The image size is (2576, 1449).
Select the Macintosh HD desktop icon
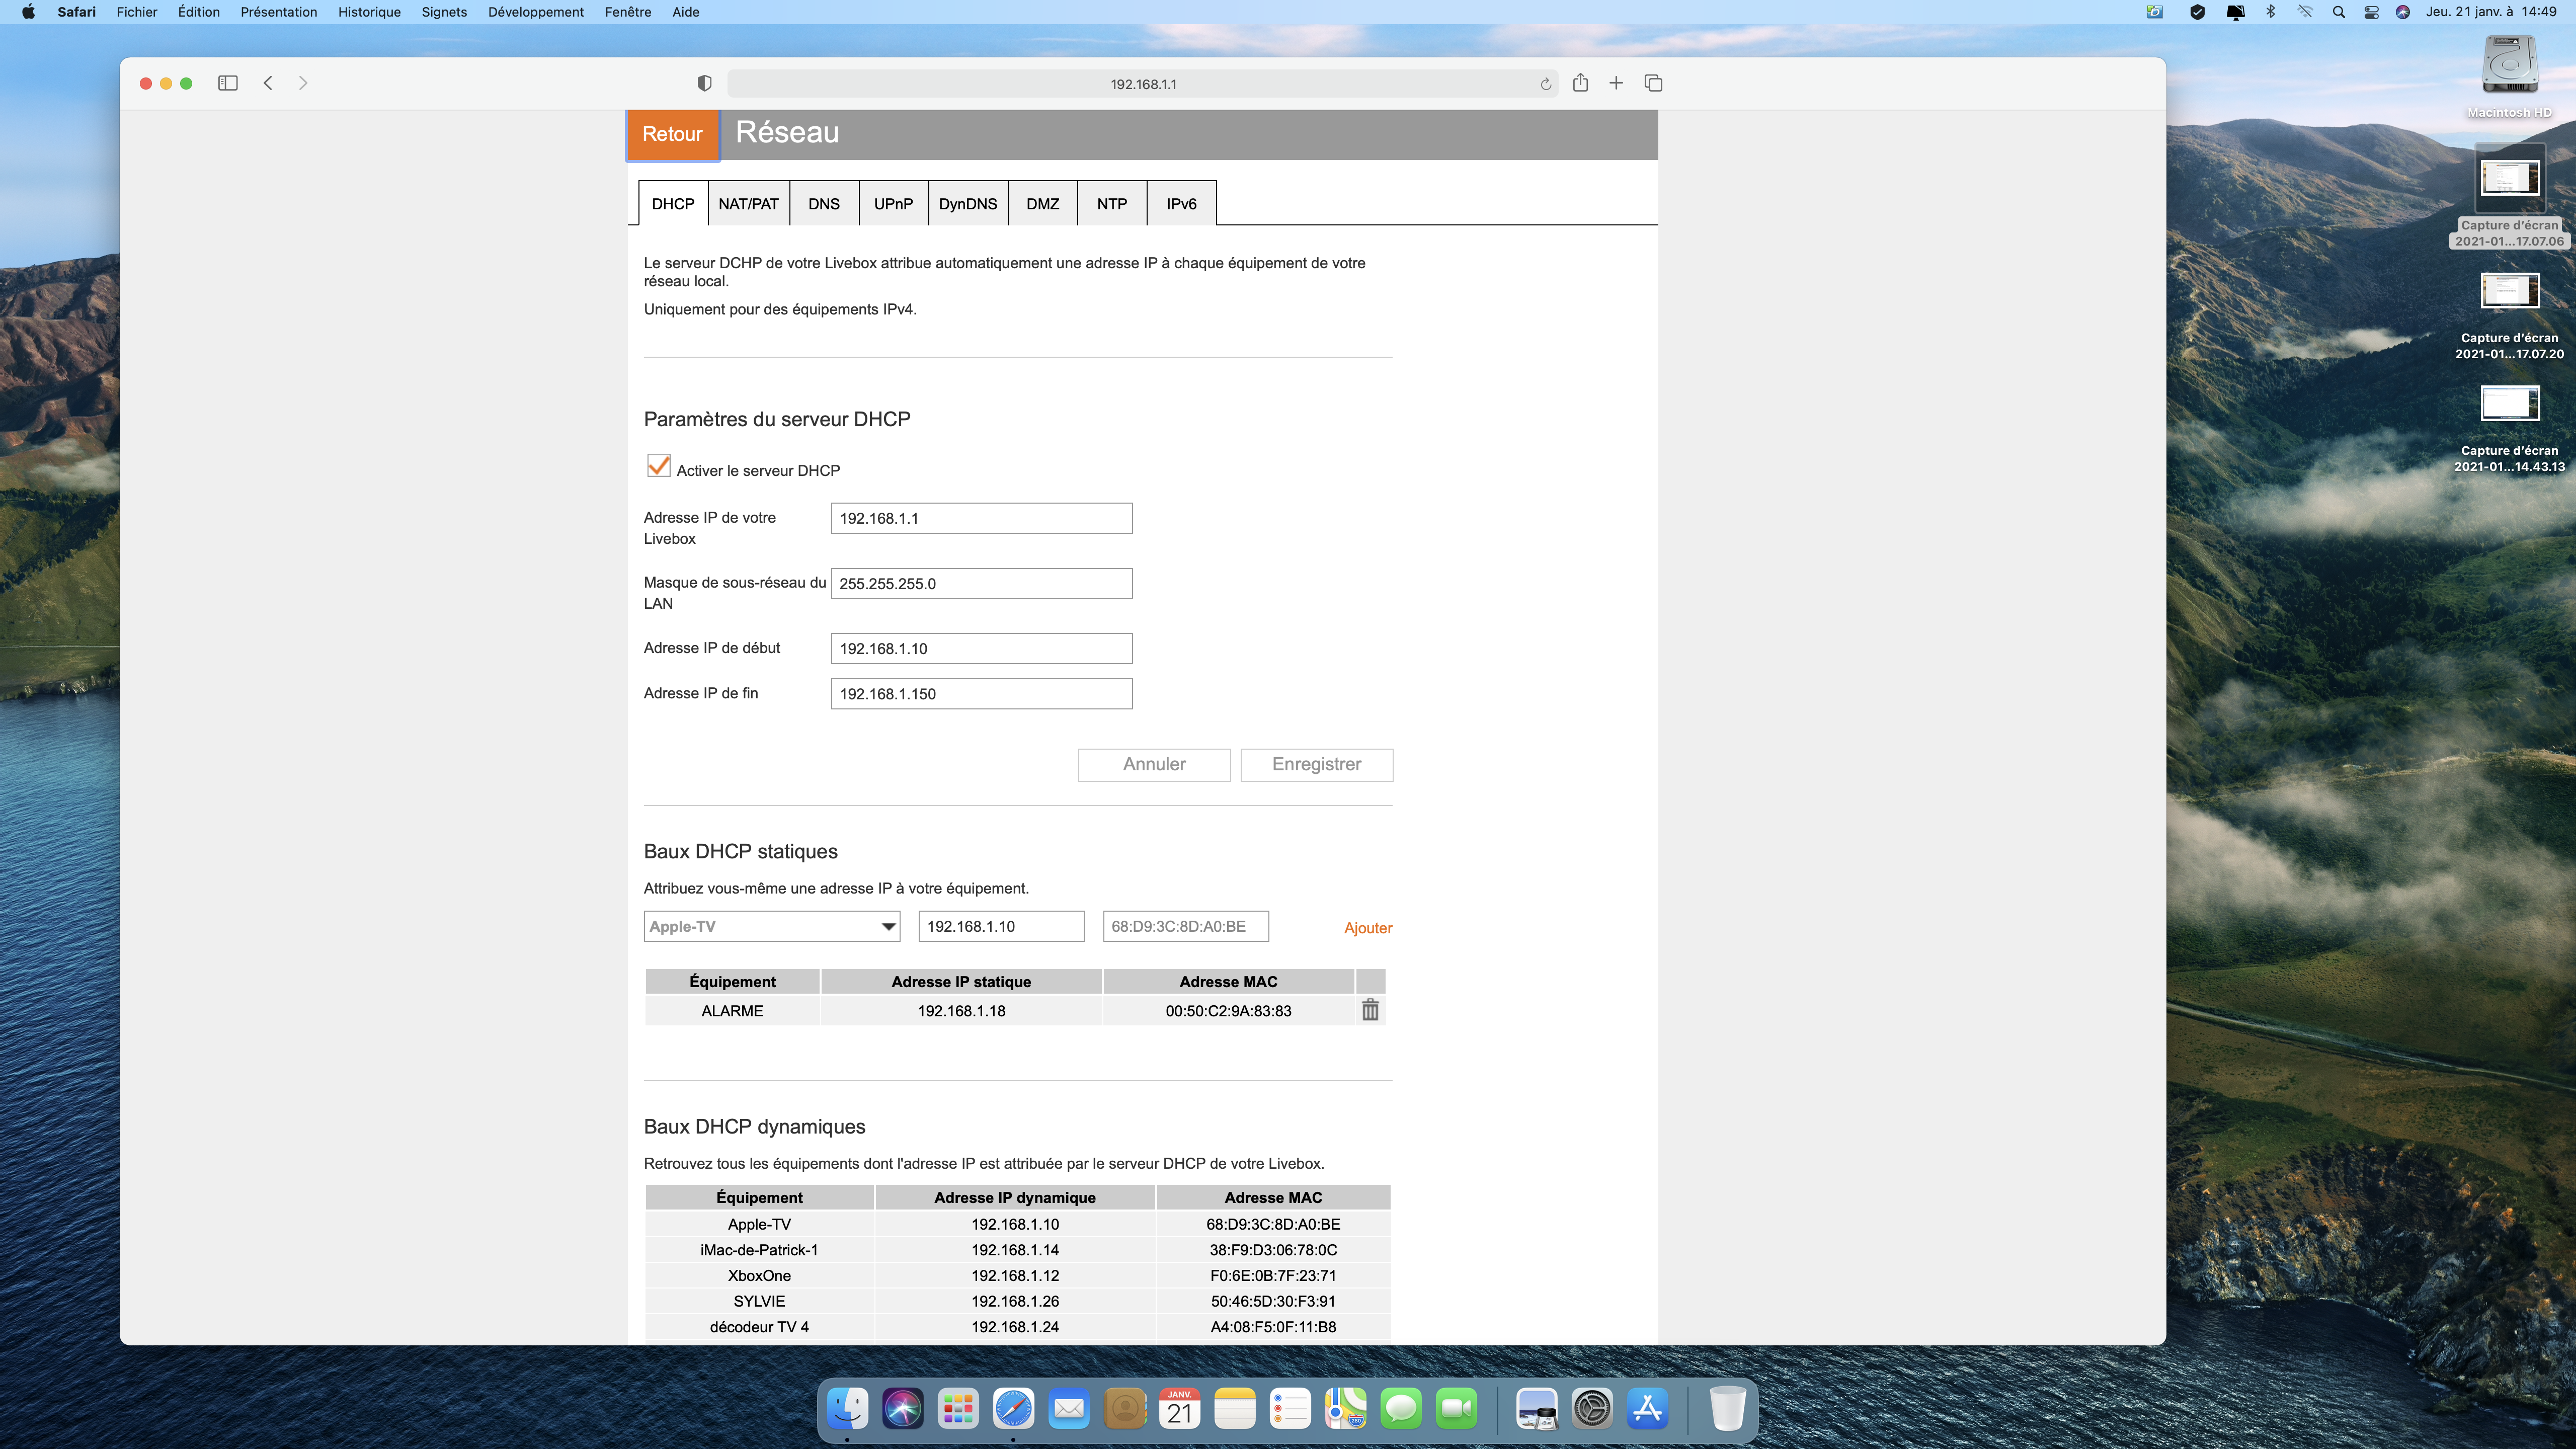coord(2509,77)
